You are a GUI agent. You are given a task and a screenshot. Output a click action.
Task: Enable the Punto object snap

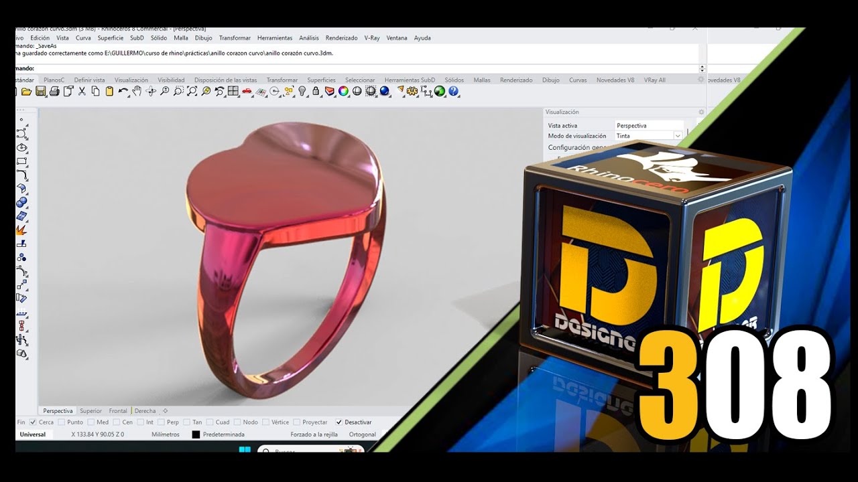[x=62, y=422]
